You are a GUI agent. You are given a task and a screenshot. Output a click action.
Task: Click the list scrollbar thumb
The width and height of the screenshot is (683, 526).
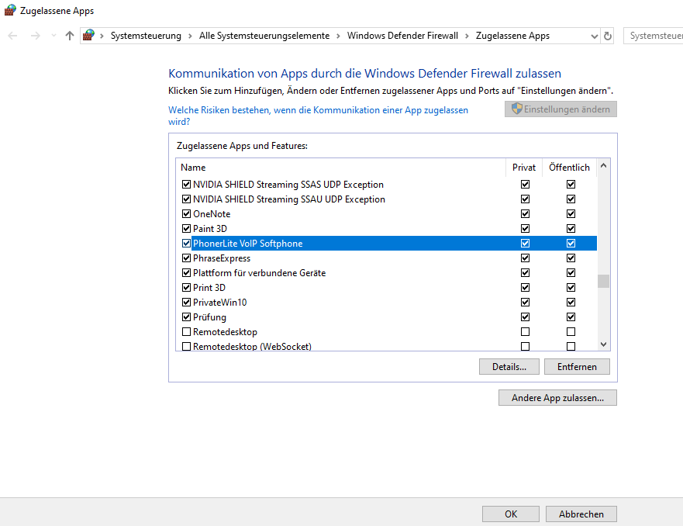[x=603, y=281]
